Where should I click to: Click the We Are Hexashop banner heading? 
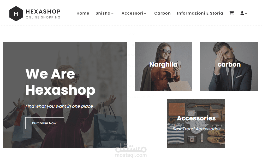click(x=60, y=82)
